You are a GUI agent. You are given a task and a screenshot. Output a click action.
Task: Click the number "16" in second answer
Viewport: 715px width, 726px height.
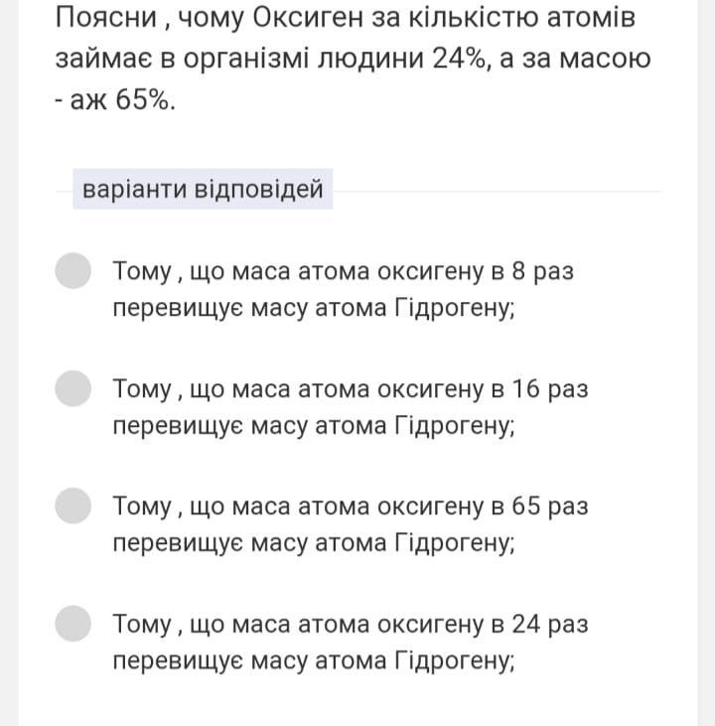click(525, 388)
